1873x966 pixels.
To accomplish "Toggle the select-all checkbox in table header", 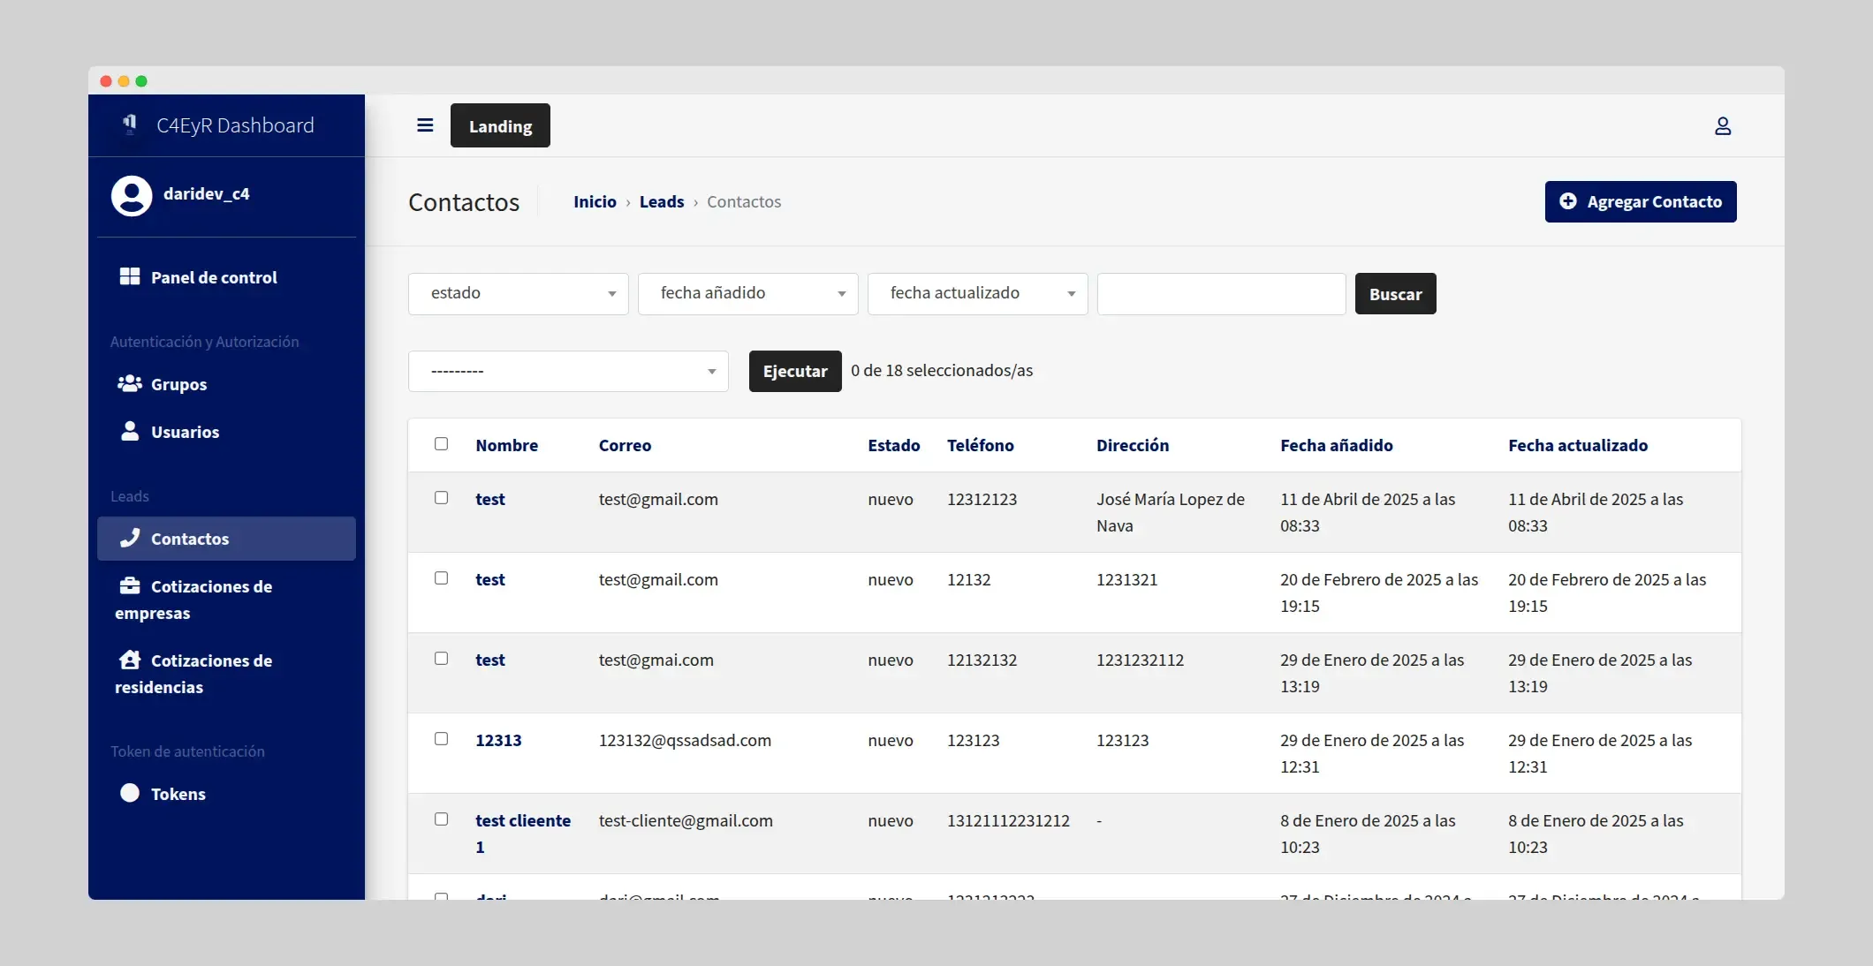I will pos(442,444).
